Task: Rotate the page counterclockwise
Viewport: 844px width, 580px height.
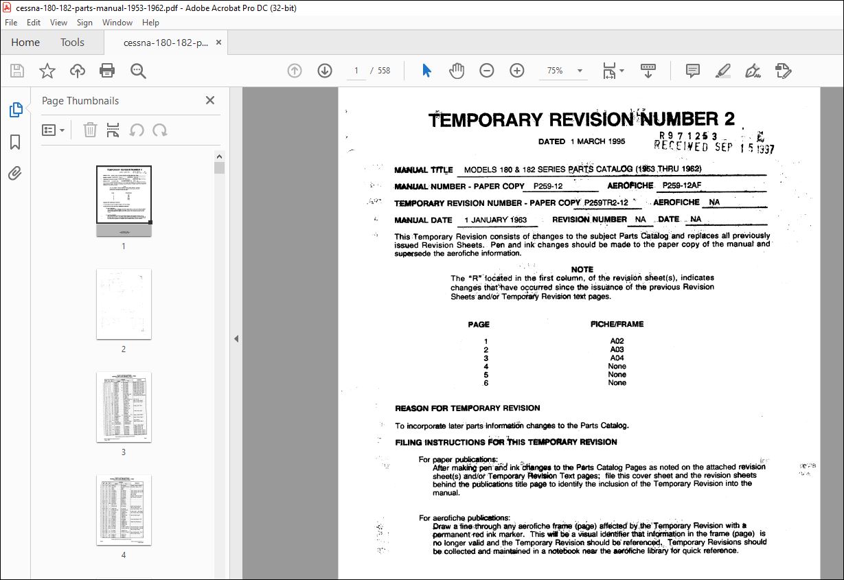Action: [137, 130]
